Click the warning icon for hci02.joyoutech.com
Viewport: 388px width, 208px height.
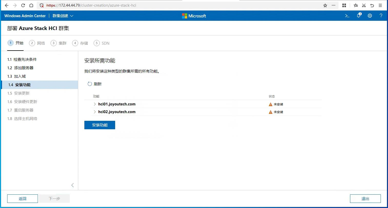coord(271,112)
